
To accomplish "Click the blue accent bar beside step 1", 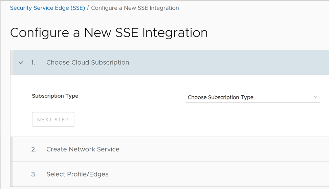I will point(12,63).
